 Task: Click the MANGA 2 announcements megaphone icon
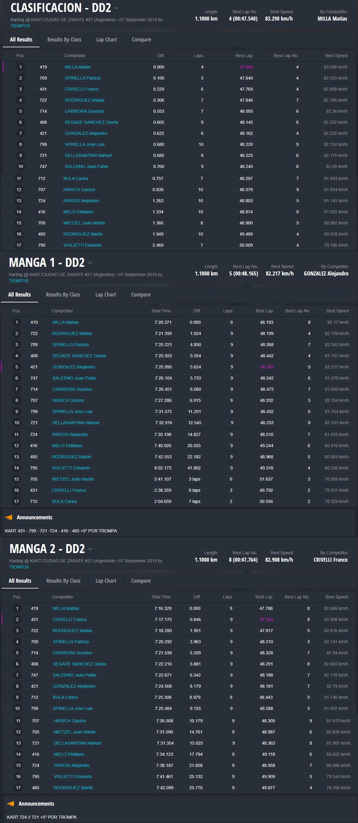click(11, 803)
